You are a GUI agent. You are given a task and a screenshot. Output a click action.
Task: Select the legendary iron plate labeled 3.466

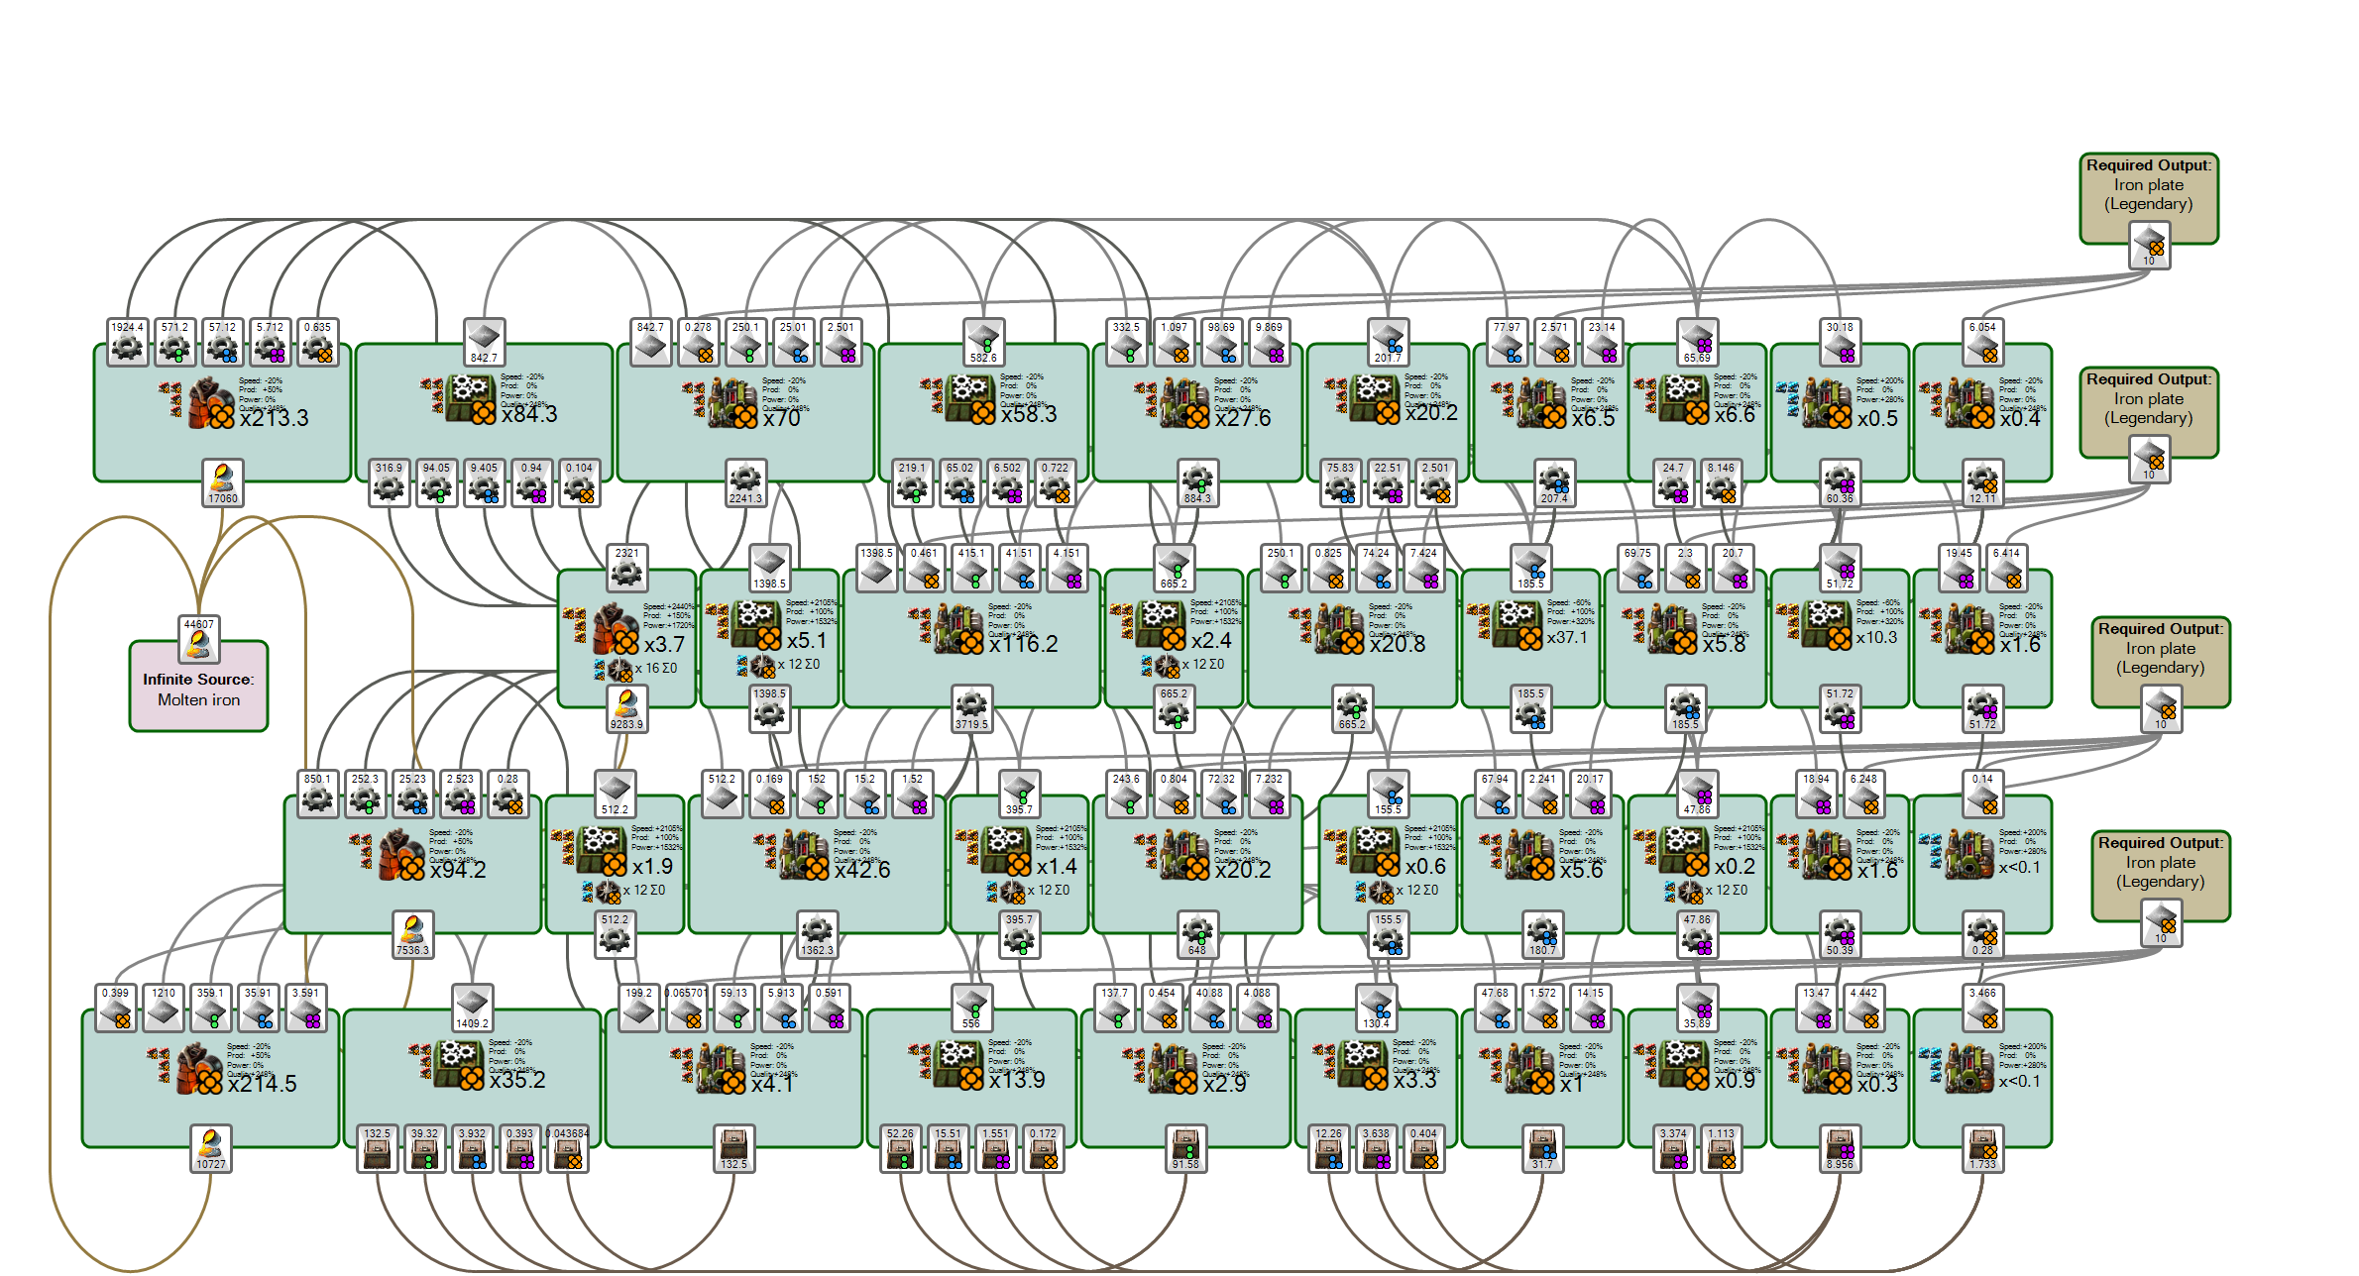1982,1008
